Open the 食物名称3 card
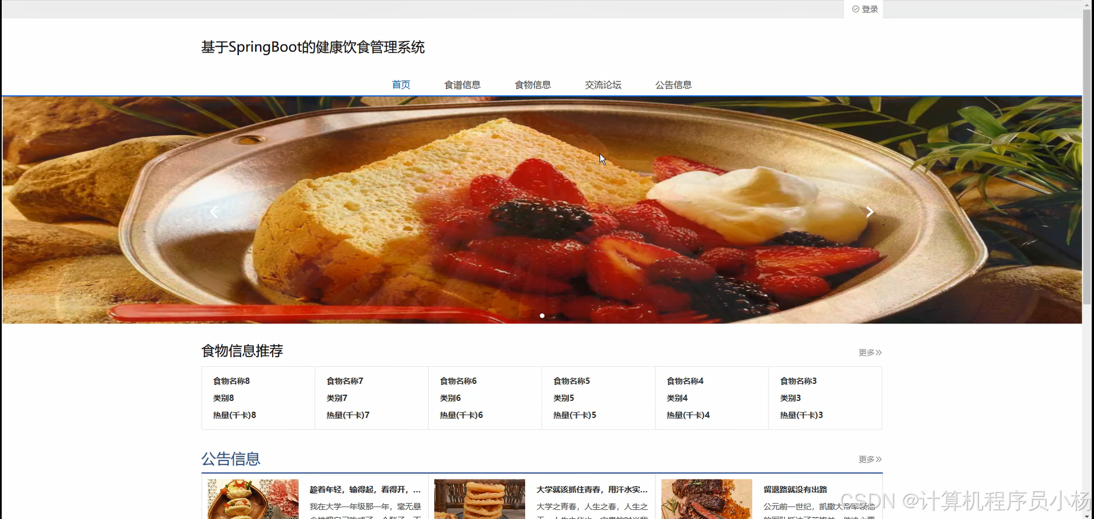 (x=825, y=398)
